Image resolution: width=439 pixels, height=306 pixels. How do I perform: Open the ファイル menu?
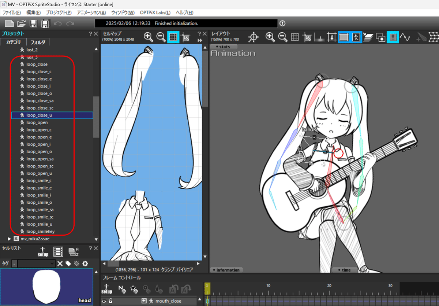click(x=11, y=12)
